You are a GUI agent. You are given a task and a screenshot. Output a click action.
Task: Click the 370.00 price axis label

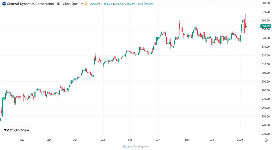tap(266, 12)
